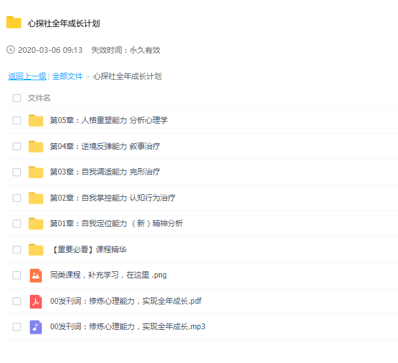The height and width of the screenshot is (363, 398).
Task: Click the 失效时间：永久有效 label
Action: point(126,50)
